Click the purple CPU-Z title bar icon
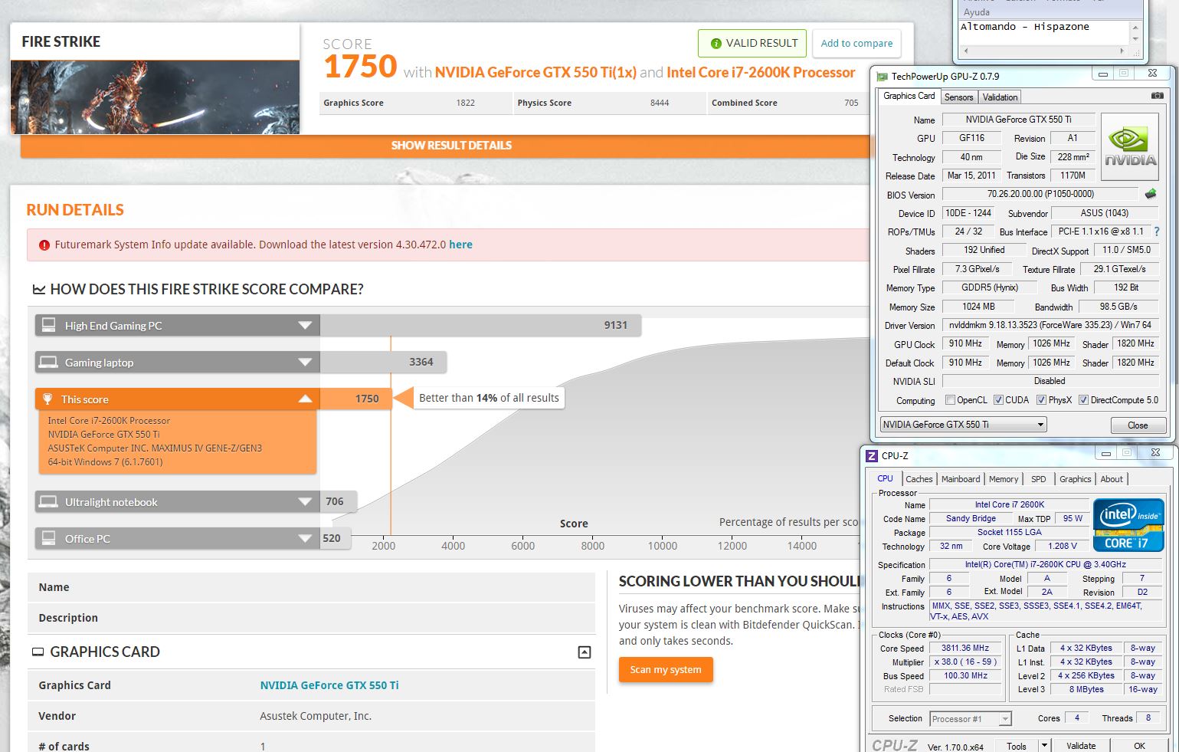The width and height of the screenshot is (1179, 752). (872, 455)
